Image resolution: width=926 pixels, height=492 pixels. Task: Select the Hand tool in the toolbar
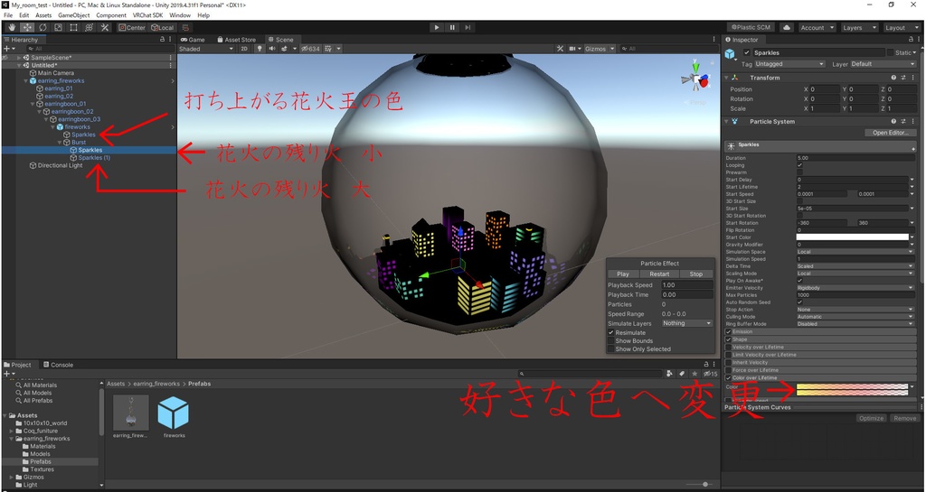point(12,28)
